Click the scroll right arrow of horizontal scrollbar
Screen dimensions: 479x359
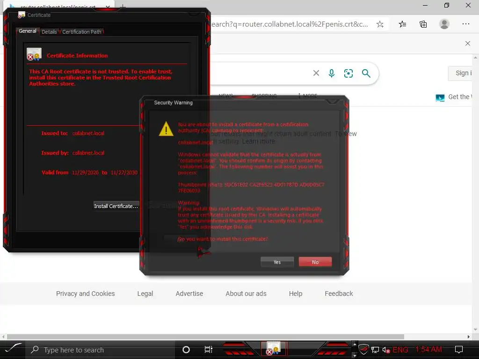tap(468, 337)
